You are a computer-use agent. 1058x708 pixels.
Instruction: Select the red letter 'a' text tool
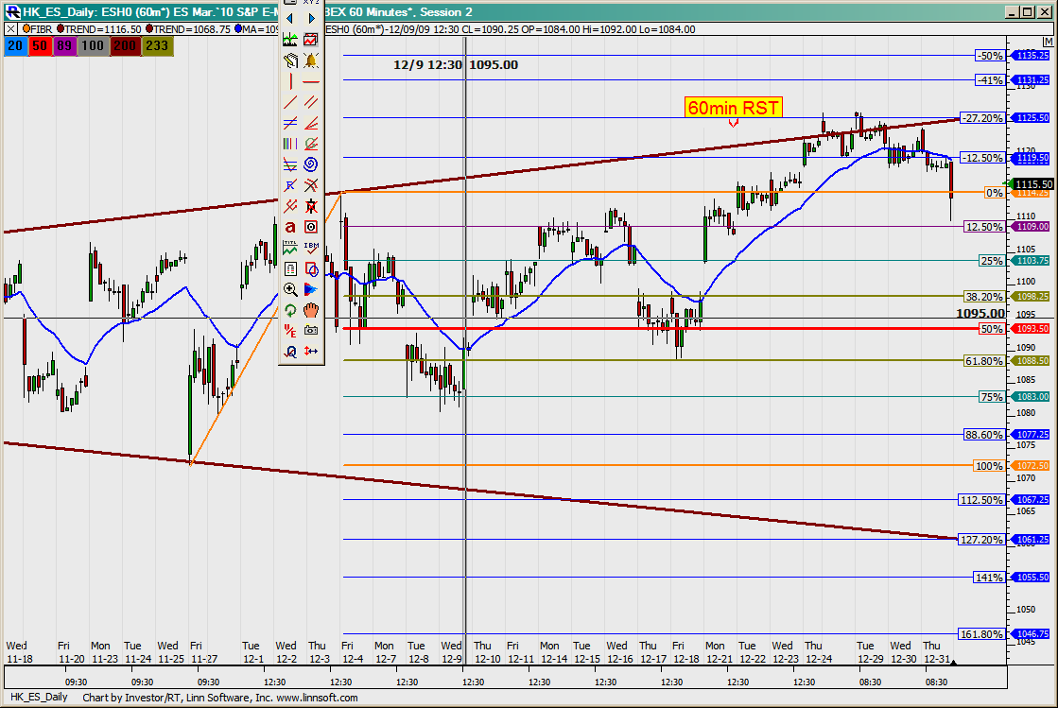pyautogui.click(x=290, y=227)
